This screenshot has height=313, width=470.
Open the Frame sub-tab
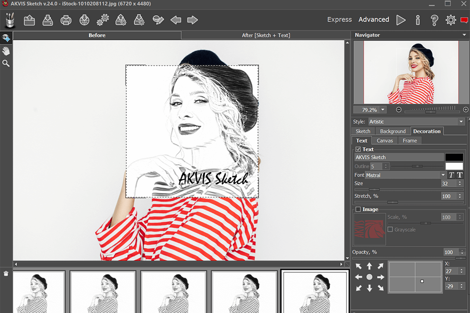[x=410, y=140]
